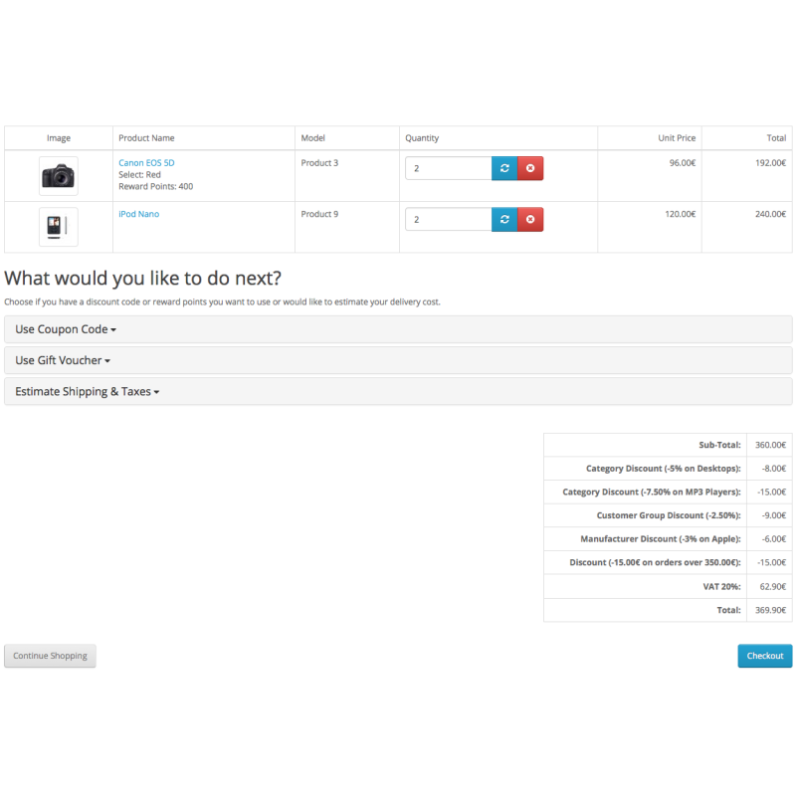
Task: Click the Unit Price column header
Action: [677, 138]
